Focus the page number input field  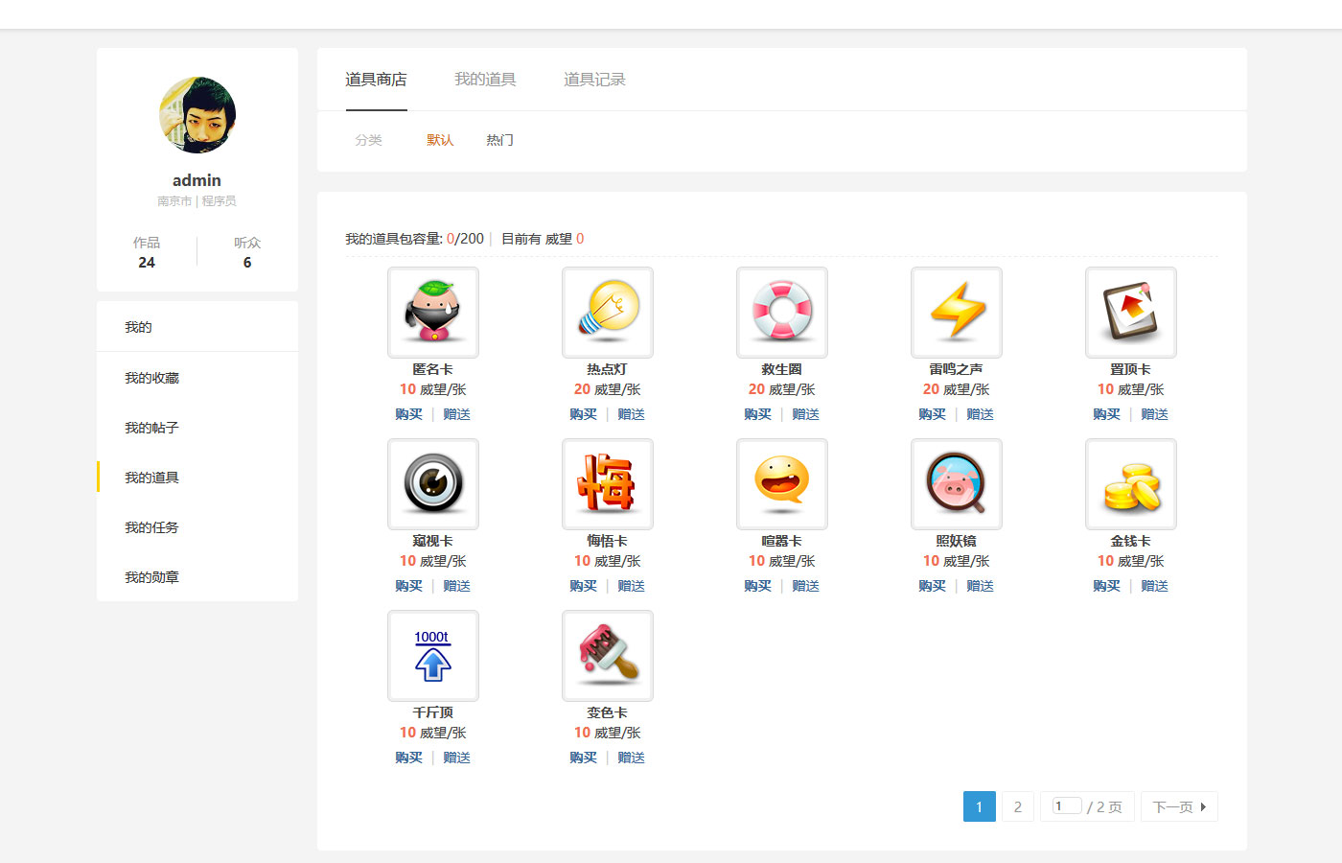1067,805
